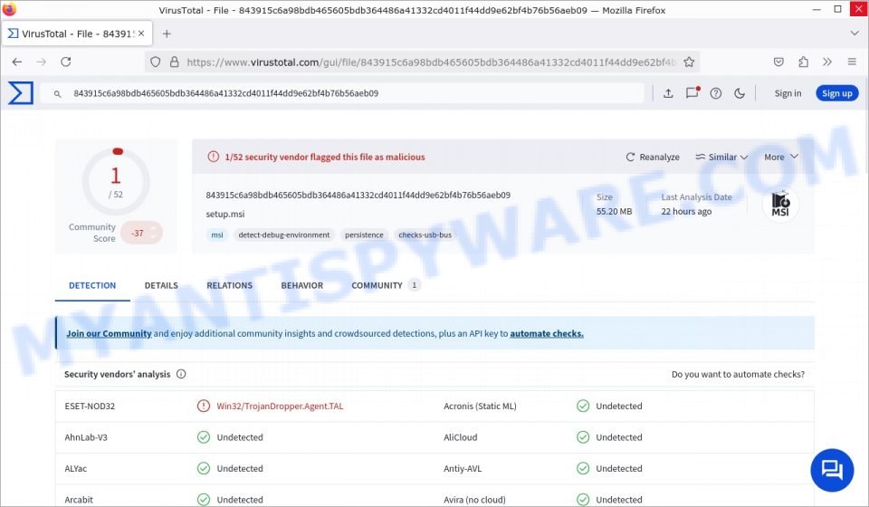The width and height of the screenshot is (869, 507).
Task: Switch to the COMMUNITY tab
Action: [x=386, y=286]
